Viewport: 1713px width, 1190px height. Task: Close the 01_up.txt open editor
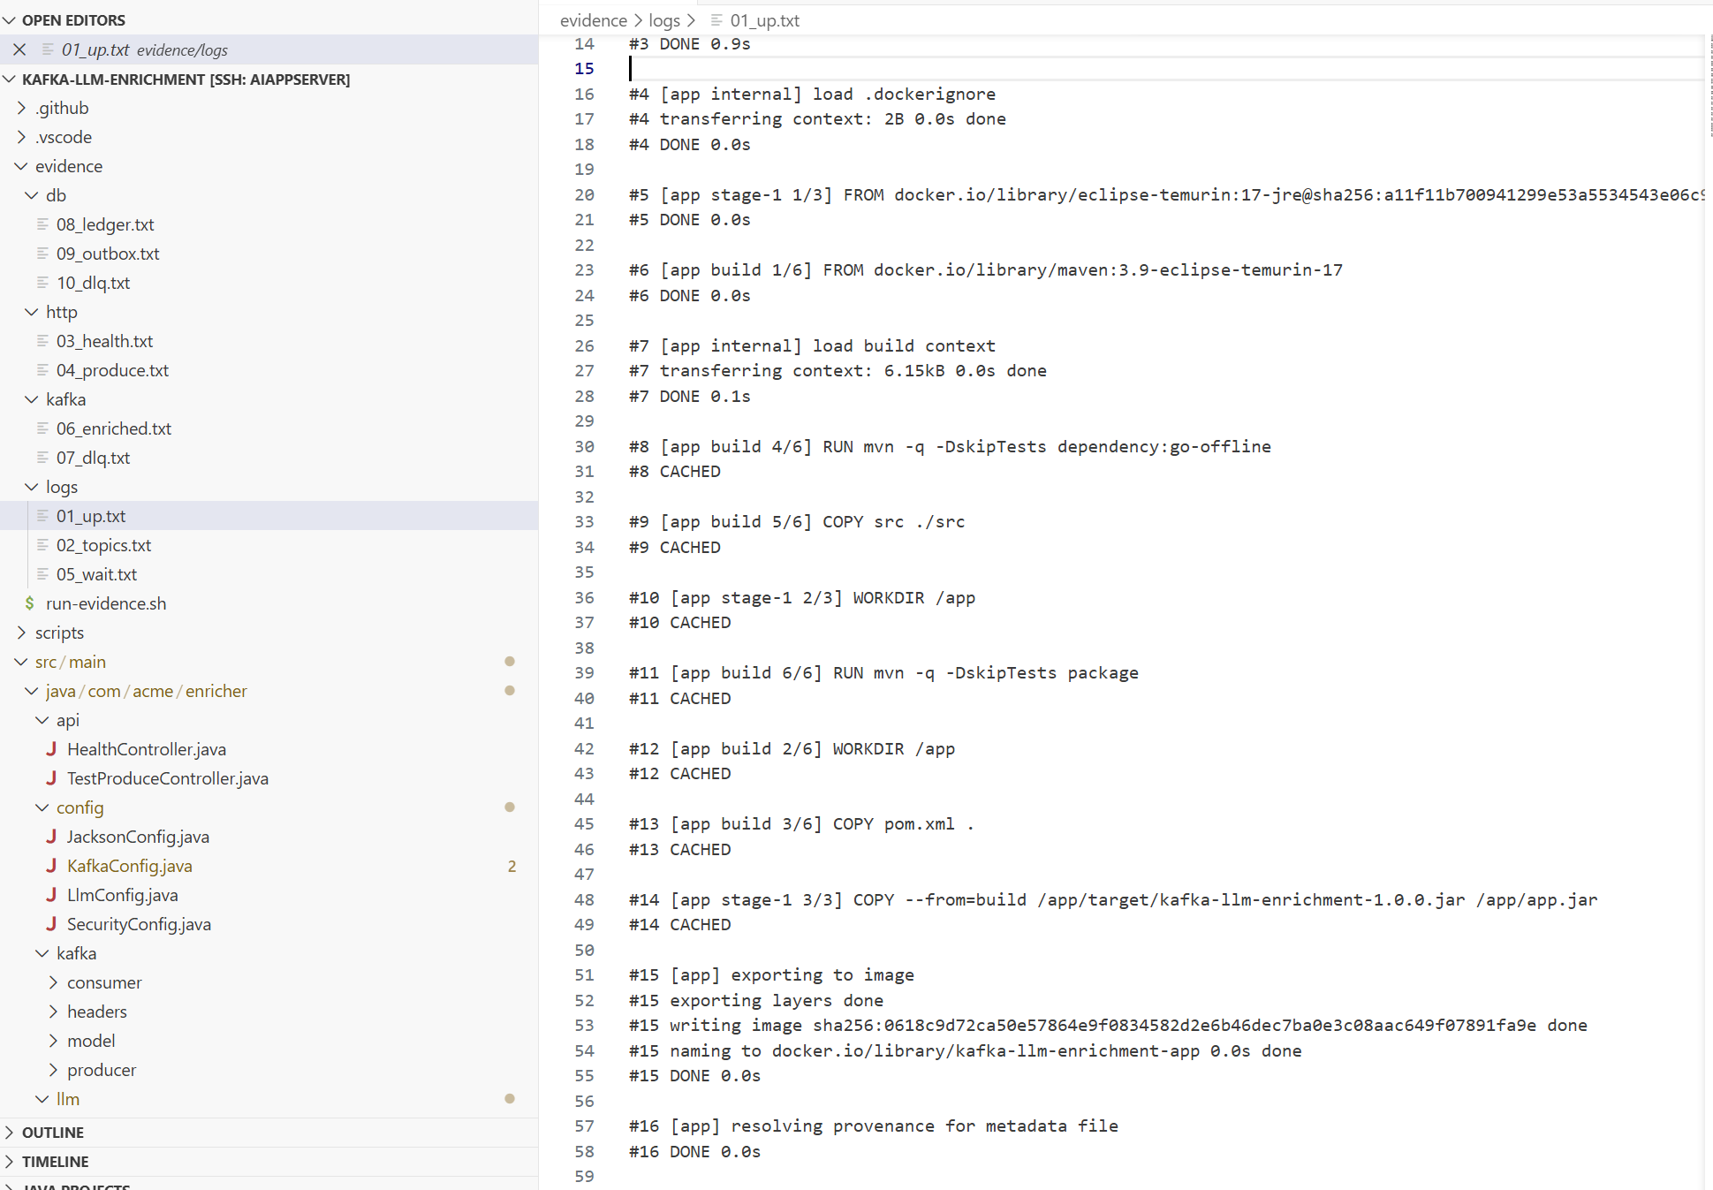[19, 49]
